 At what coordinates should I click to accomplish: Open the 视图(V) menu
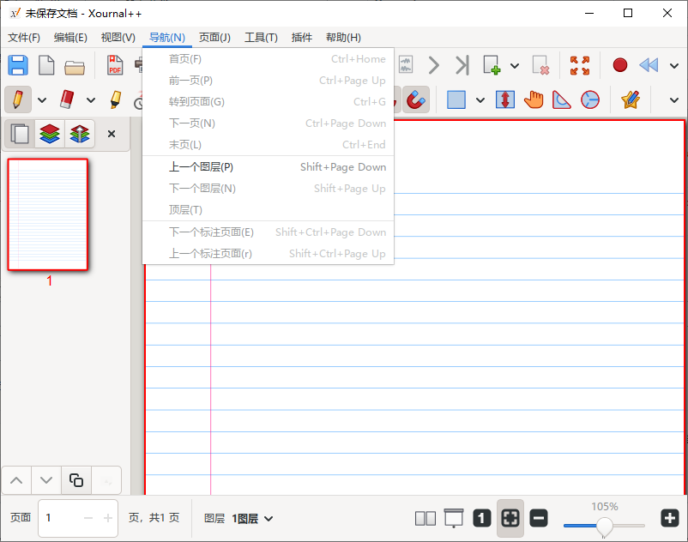click(x=118, y=38)
